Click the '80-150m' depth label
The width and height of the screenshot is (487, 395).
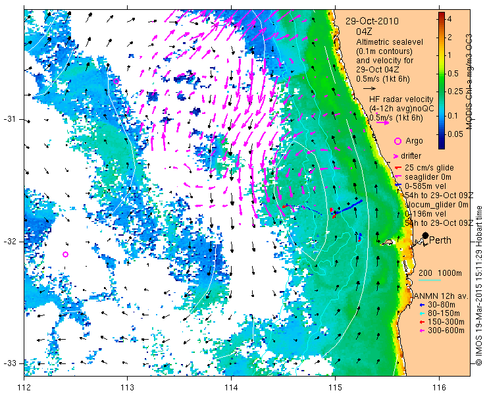coord(444,313)
